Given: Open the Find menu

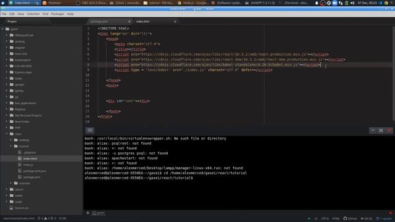Looking at the screenshot, I should coord(45,14).
